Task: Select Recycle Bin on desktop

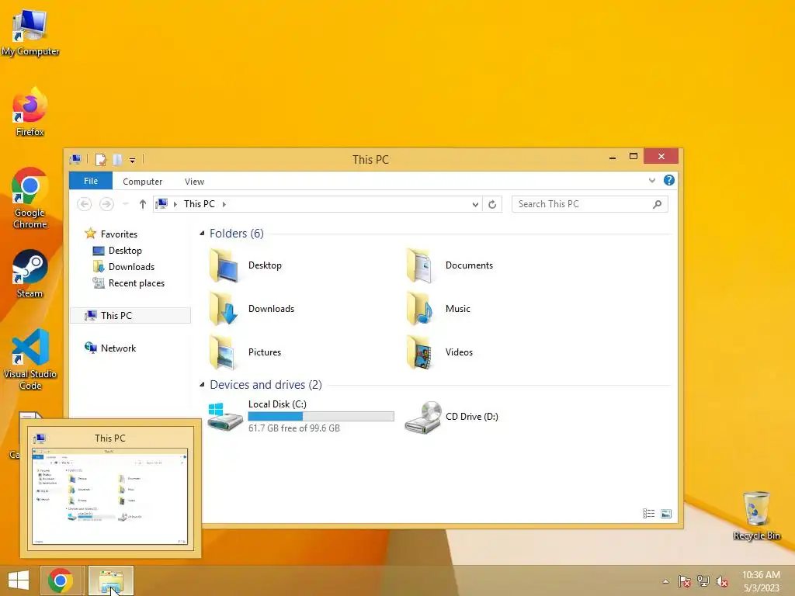Action: point(756,515)
